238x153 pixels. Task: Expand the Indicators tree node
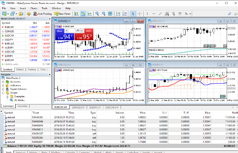[x=3, y=85]
